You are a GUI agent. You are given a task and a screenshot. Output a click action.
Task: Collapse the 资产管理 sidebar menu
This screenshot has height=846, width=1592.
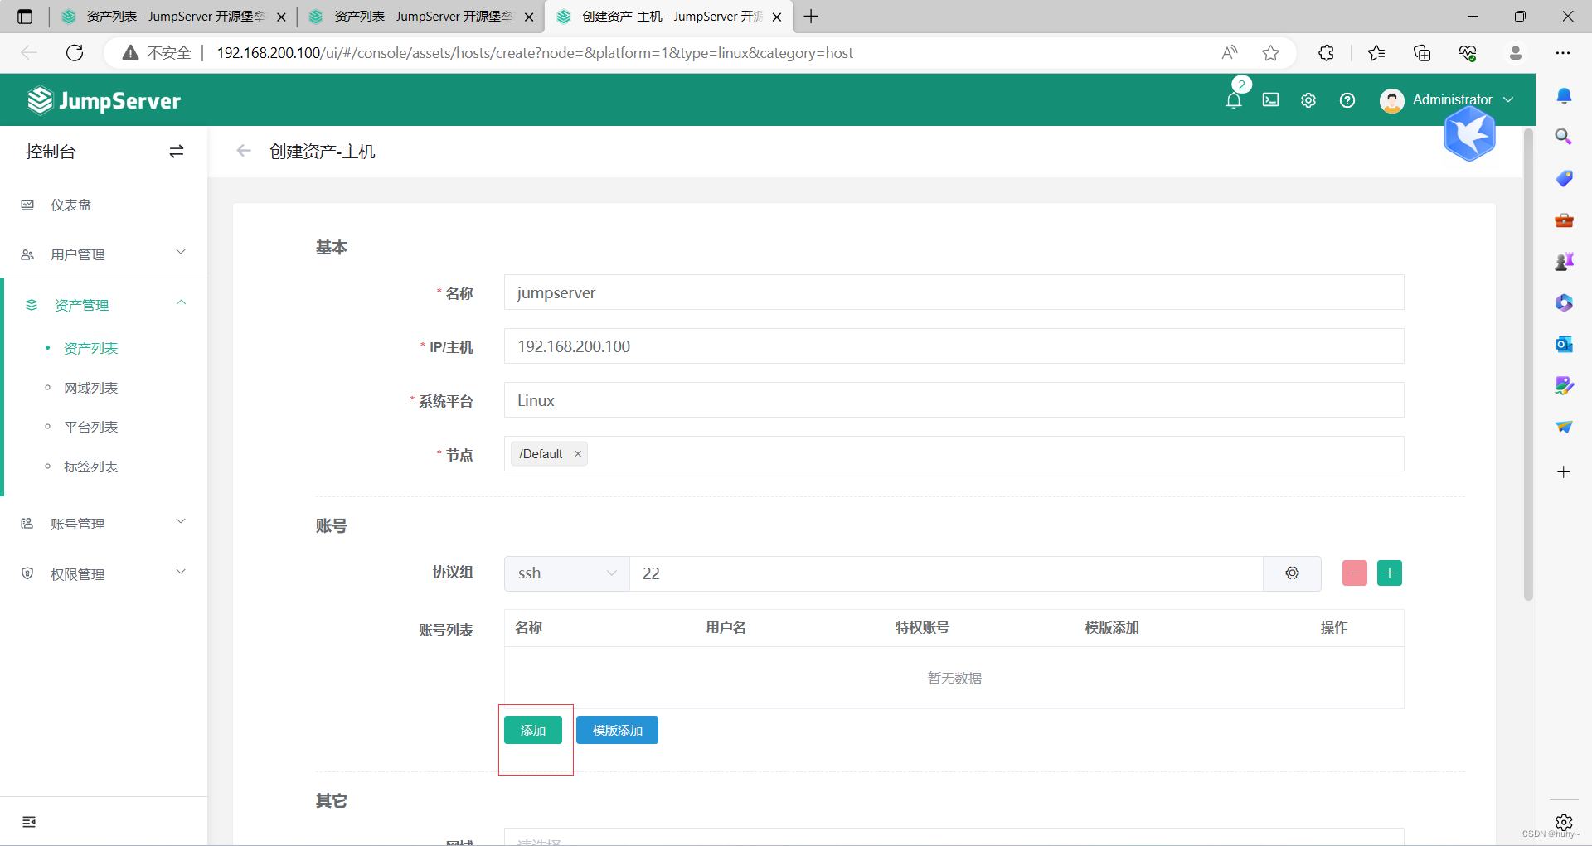click(104, 305)
